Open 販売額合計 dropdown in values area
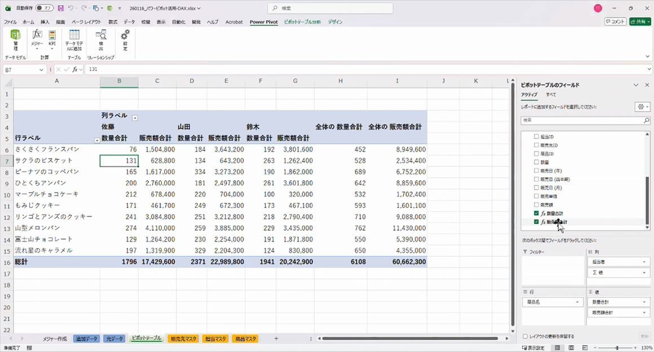 click(x=644, y=313)
